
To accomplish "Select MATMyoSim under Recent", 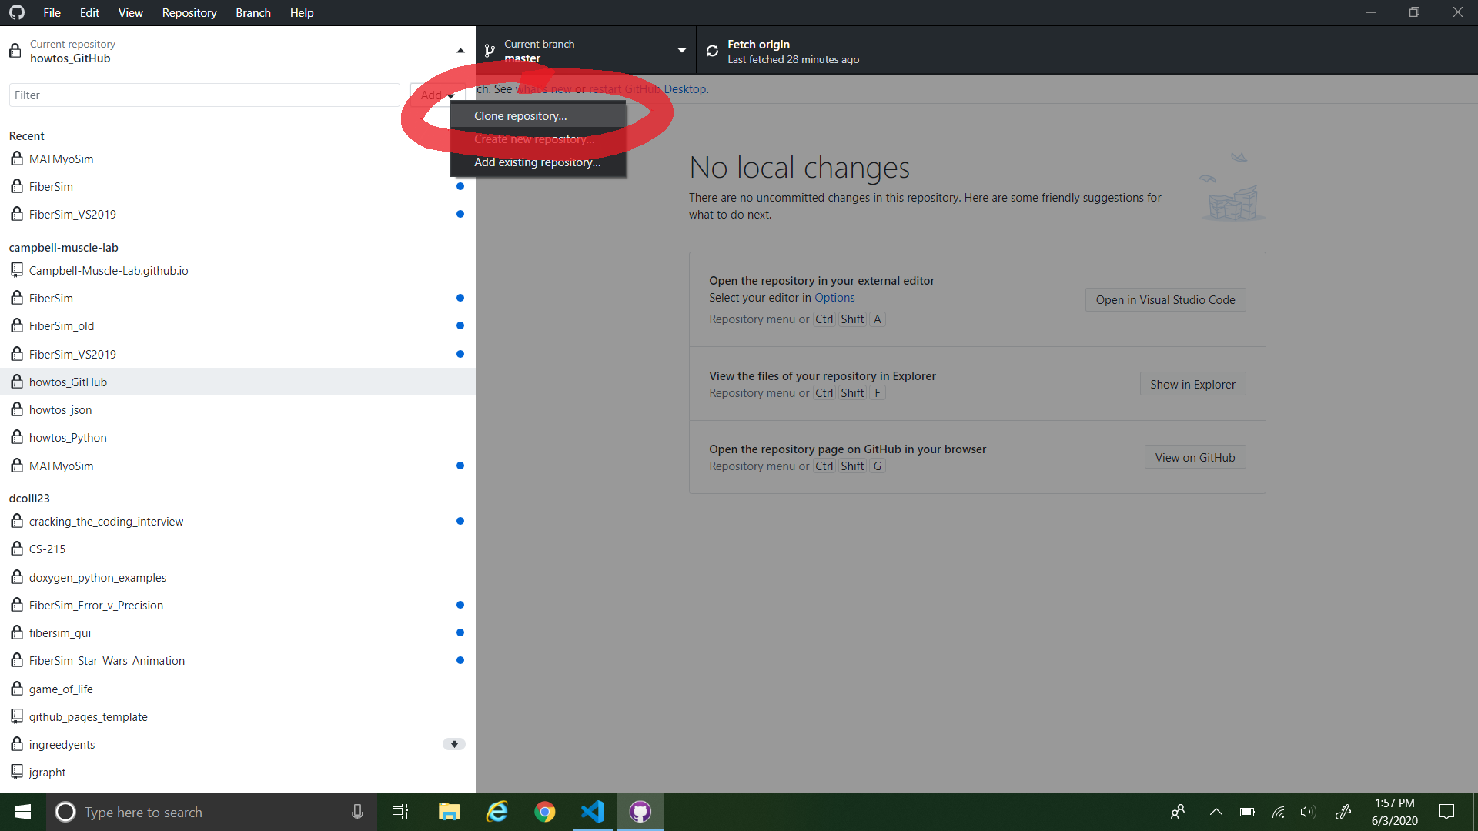I will (x=237, y=159).
